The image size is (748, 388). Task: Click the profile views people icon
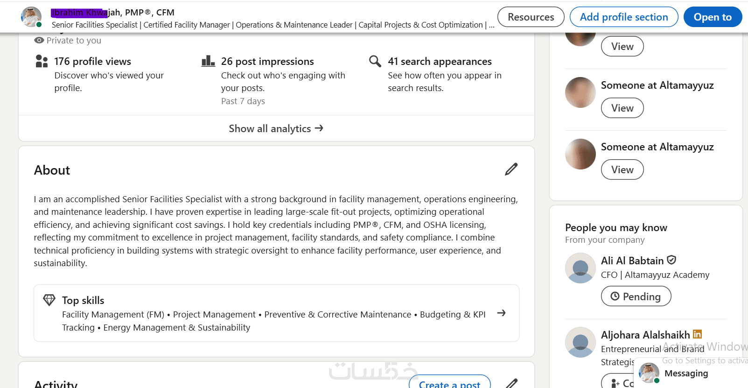42,61
